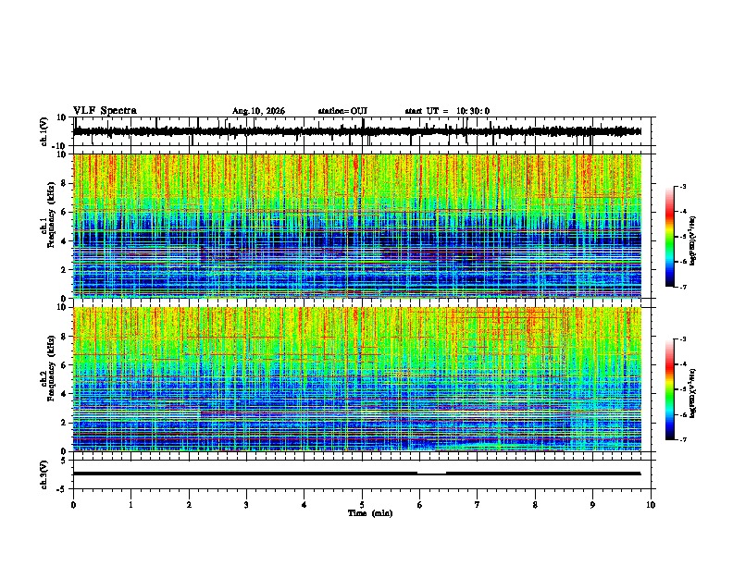Click the start time value "10:30: 0"
Viewport: 733px width, 566px height.
click(x=473, y=111)
